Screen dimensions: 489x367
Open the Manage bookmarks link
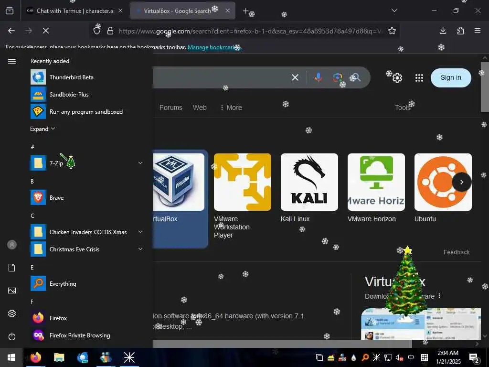pyautogui.click(x=214, y=47)
